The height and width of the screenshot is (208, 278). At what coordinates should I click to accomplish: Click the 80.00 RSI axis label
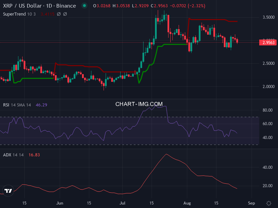(268, 110)
